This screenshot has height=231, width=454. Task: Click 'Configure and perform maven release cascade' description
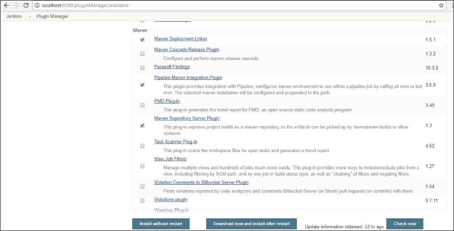(211, 59)
